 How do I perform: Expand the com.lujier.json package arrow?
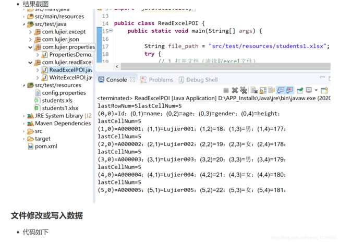(x=30, y=40)
